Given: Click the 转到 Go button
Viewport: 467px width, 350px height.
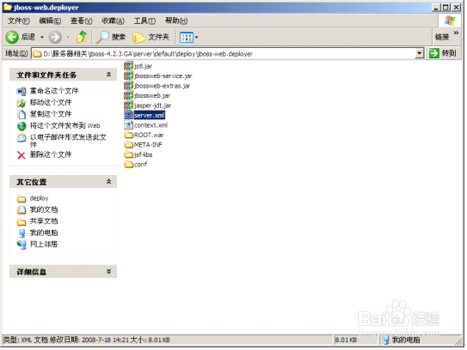Looking at the screenshot, I should coord(443,53).
